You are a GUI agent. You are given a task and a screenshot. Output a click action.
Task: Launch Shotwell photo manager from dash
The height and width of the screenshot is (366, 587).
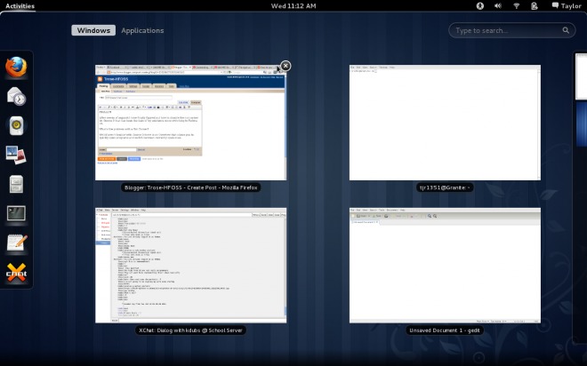coord(17,155)
